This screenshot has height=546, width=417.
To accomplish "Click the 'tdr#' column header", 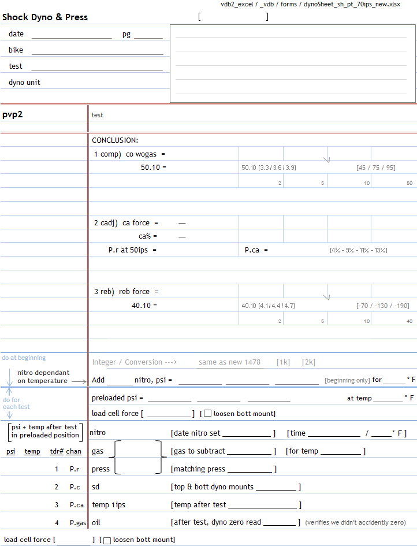I will coord(56,451).
